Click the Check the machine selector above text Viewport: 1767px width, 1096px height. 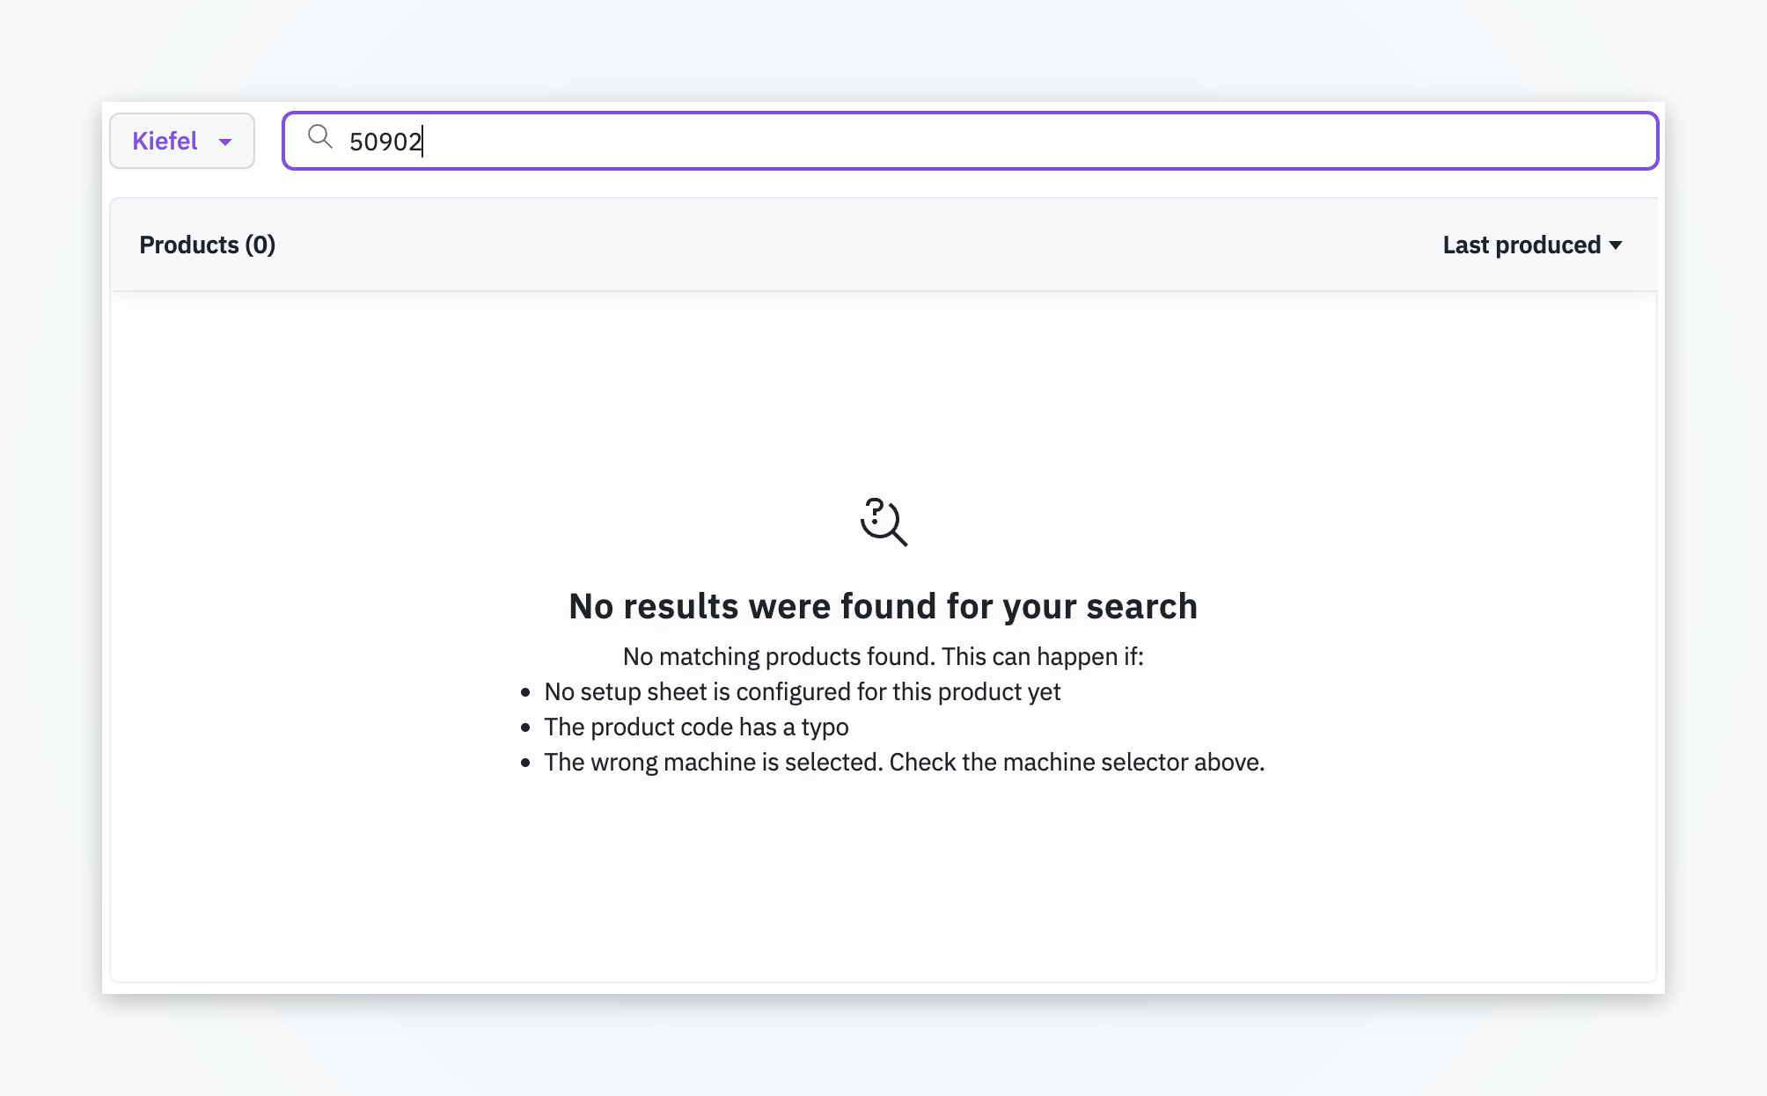[x=1076, y=762]
